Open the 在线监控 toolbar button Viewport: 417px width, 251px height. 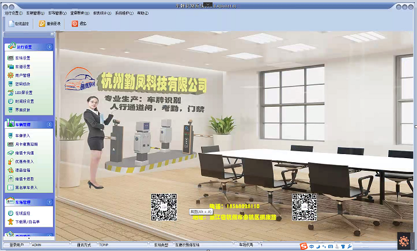click(x=19, y=24)
